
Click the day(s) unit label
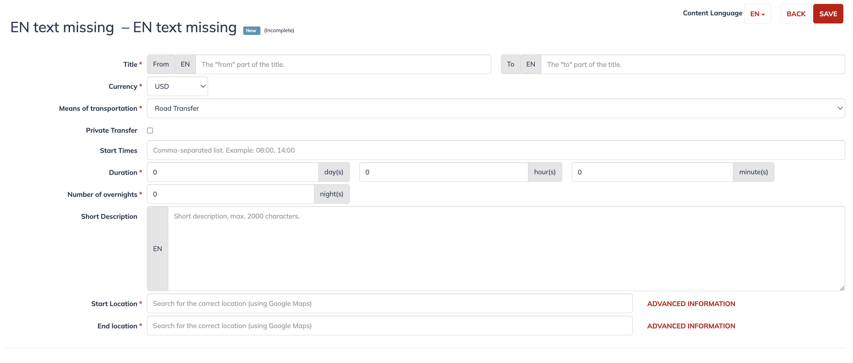point(333,172)
